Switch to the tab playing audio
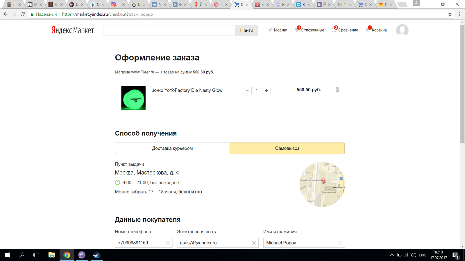Viewport: 465px width, 261px height. [179, 4]
